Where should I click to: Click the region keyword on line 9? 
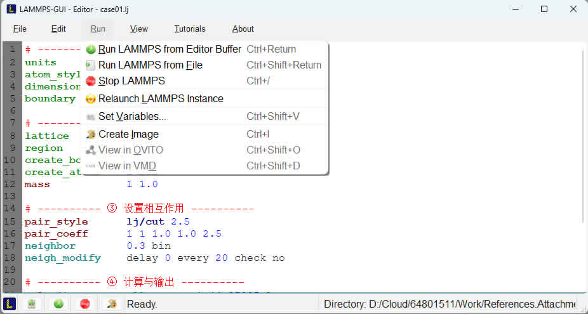click(44, 148)
